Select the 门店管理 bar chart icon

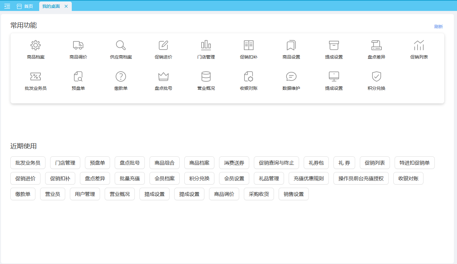point(206,45)
